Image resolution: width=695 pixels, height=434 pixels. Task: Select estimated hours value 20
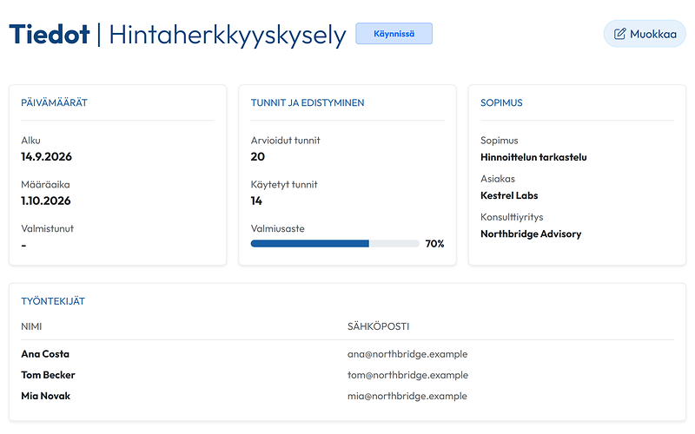(x=257, y=157)
